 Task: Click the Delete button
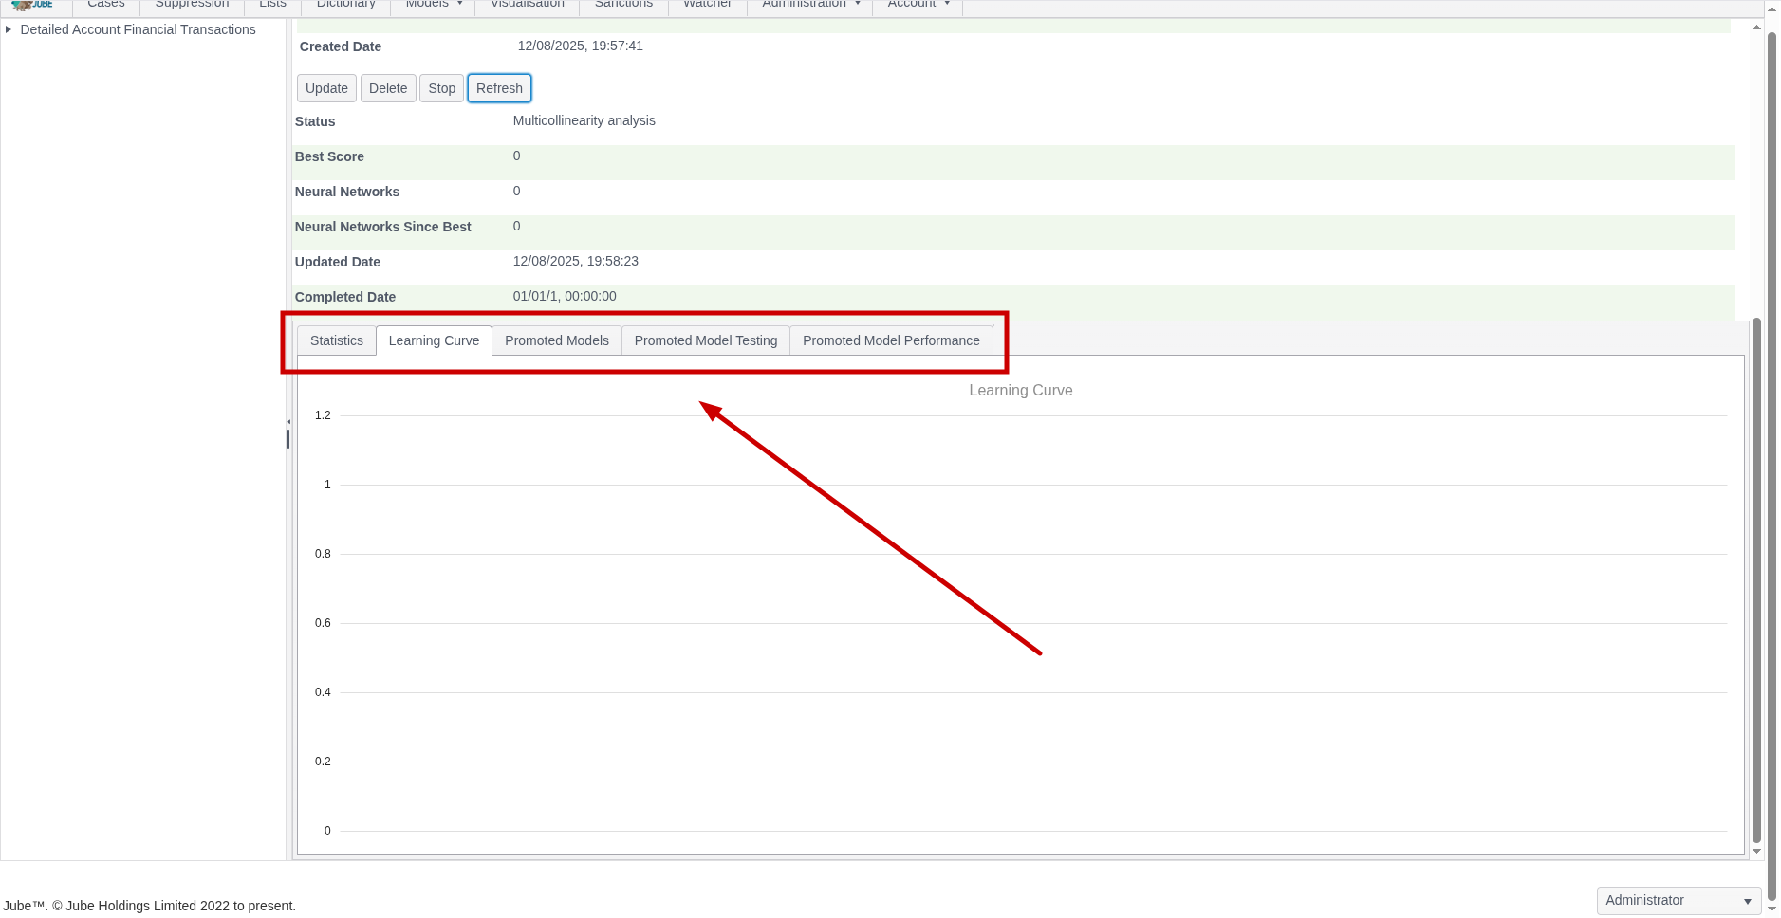click(388, 88)
